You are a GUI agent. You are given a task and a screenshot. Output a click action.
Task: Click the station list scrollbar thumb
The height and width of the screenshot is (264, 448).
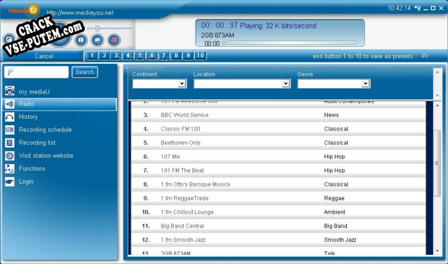(x=437, y=163)
